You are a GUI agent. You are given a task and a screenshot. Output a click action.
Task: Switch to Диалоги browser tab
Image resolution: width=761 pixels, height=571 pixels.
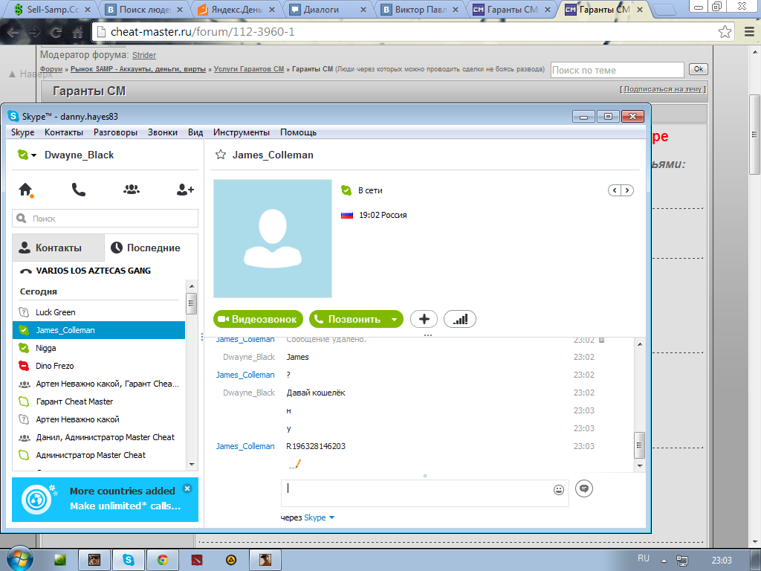click(328, 9)
